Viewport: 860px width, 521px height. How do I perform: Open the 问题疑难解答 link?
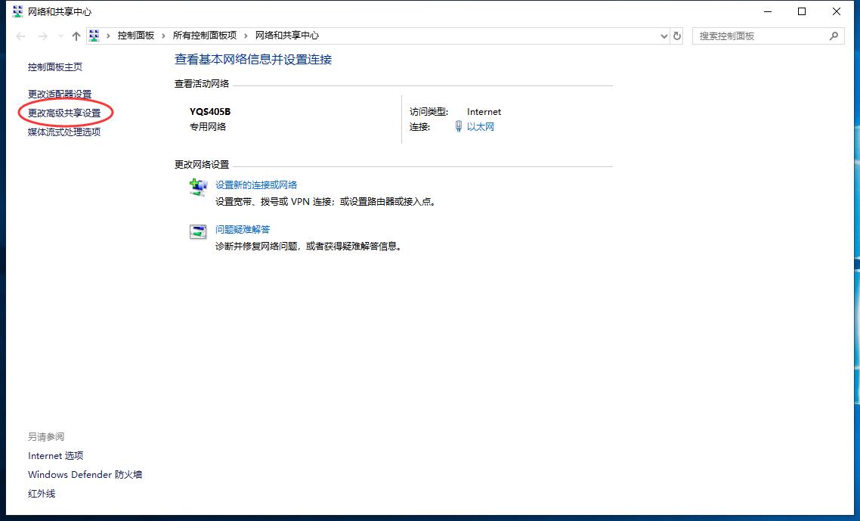coord(243,229)
